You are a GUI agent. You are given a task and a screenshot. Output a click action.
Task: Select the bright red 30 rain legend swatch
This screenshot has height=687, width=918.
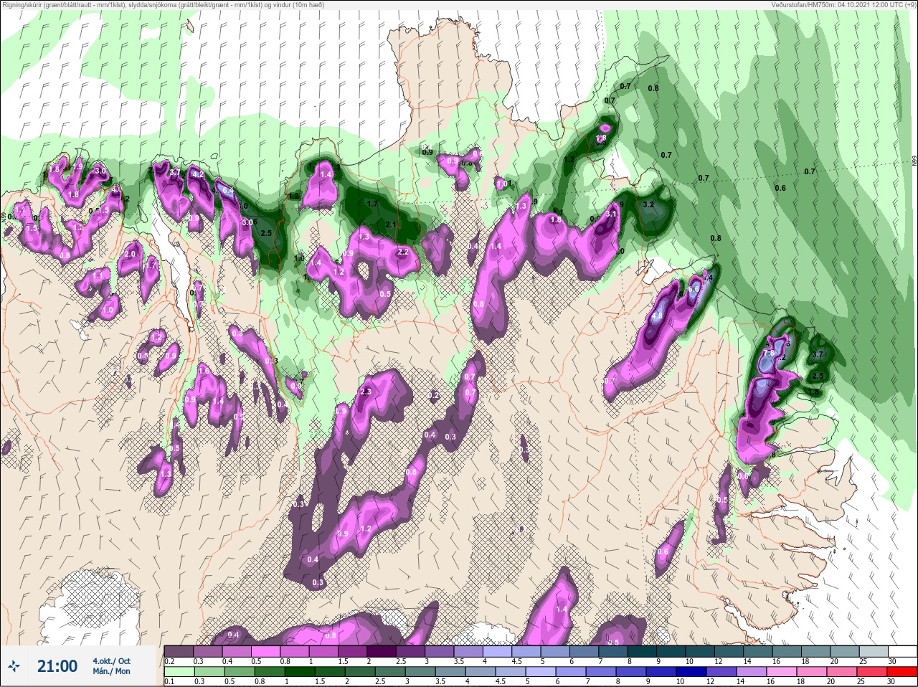903,673
